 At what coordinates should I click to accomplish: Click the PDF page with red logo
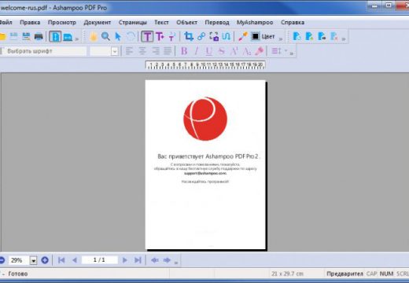point(205,164)
